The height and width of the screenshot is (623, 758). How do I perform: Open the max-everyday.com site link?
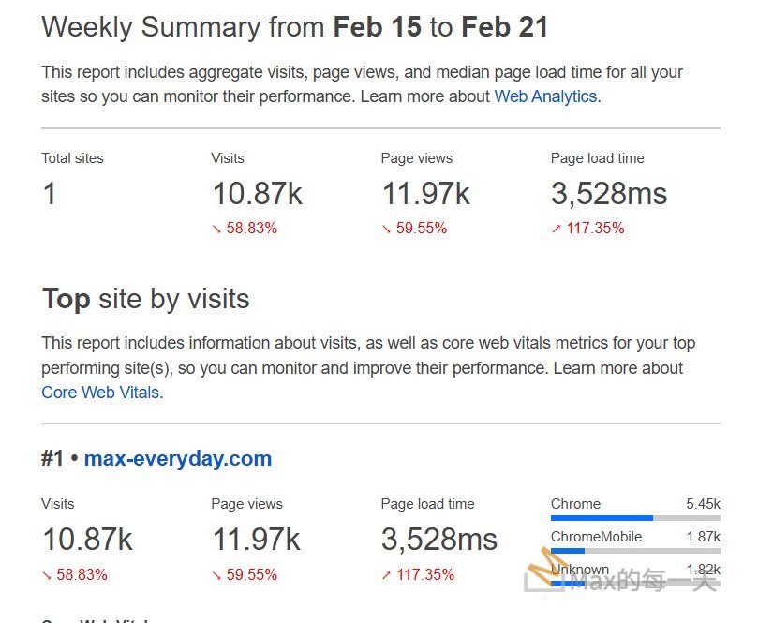coord(177,459)
